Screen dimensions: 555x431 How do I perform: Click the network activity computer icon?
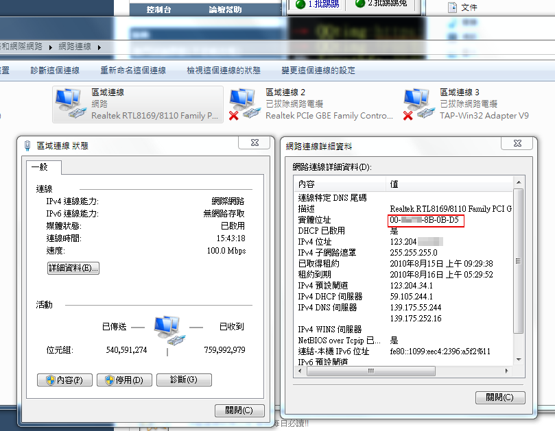point(169,330)
